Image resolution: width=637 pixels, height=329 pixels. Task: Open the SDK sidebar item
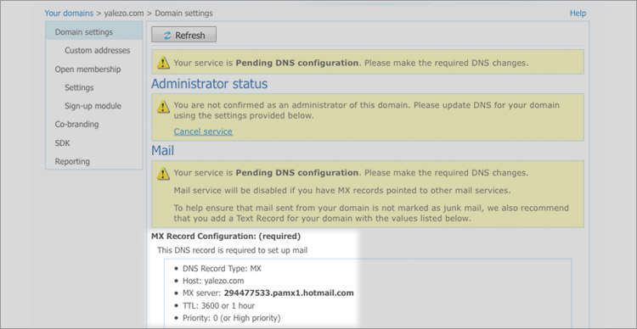[63, 143]
